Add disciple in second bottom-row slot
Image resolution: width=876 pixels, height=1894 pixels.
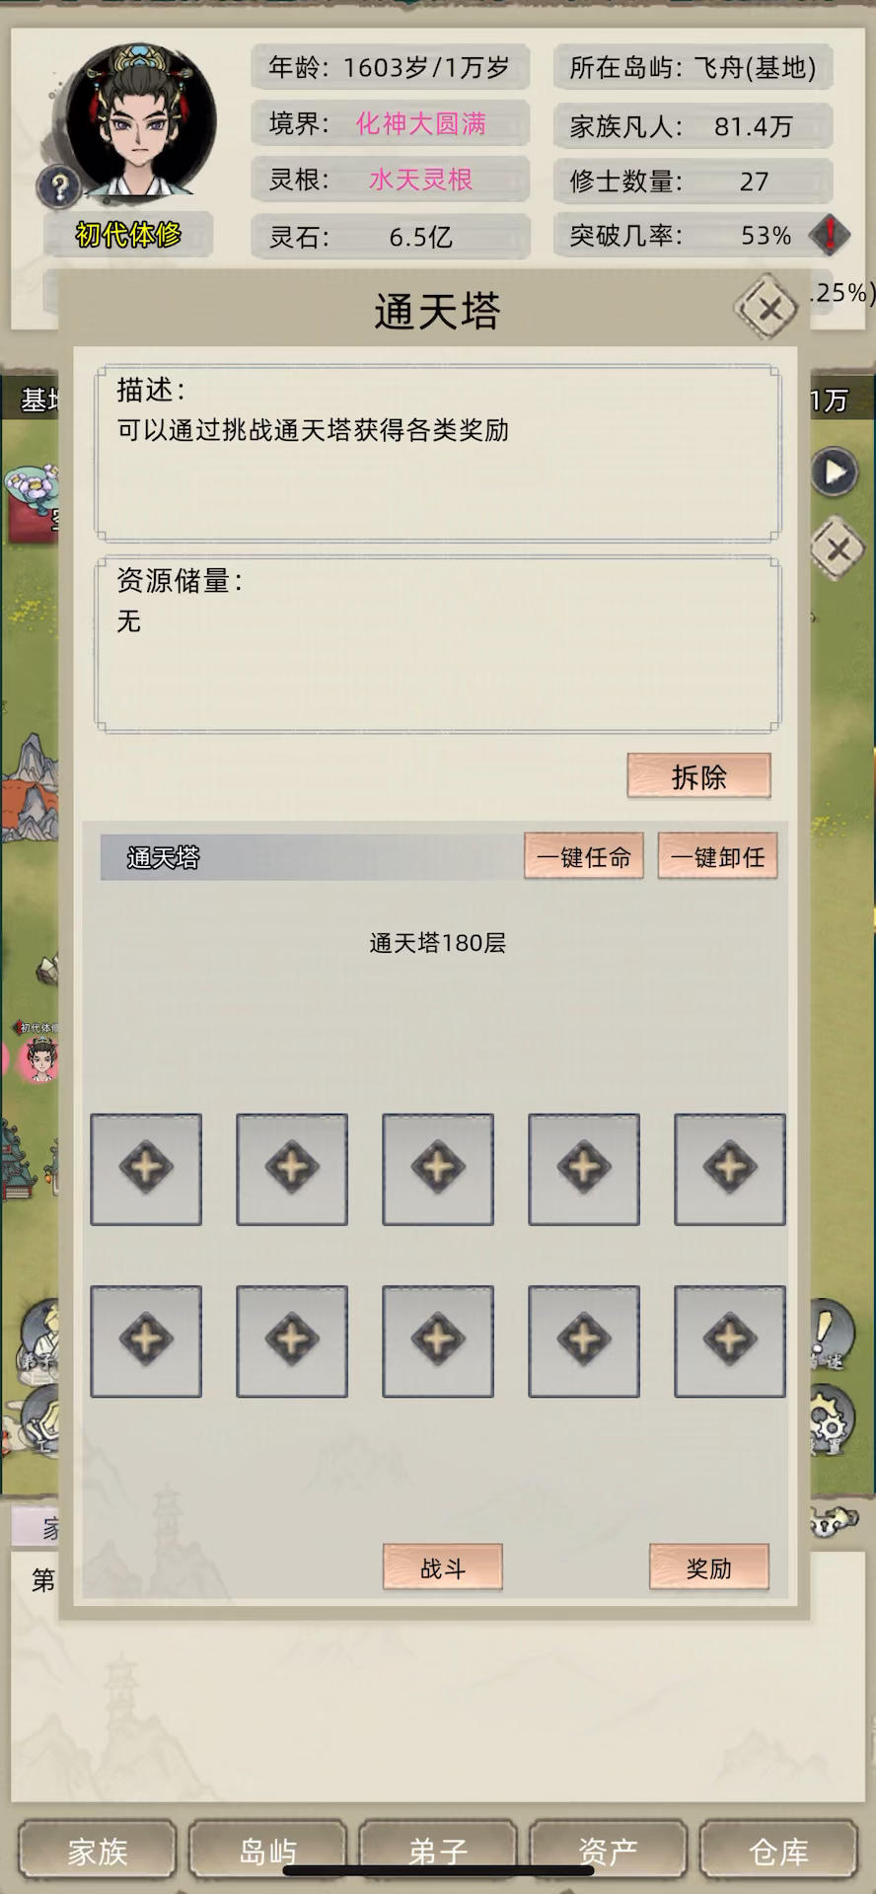click(292, 1341)
